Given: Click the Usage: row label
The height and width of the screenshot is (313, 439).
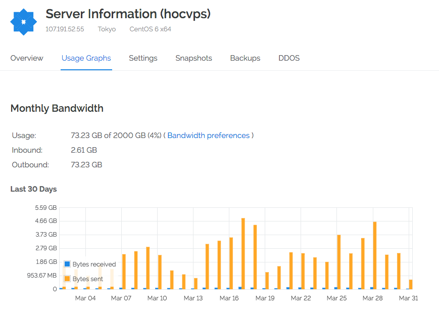Looking at the screenshot, I should click(24, 136).
